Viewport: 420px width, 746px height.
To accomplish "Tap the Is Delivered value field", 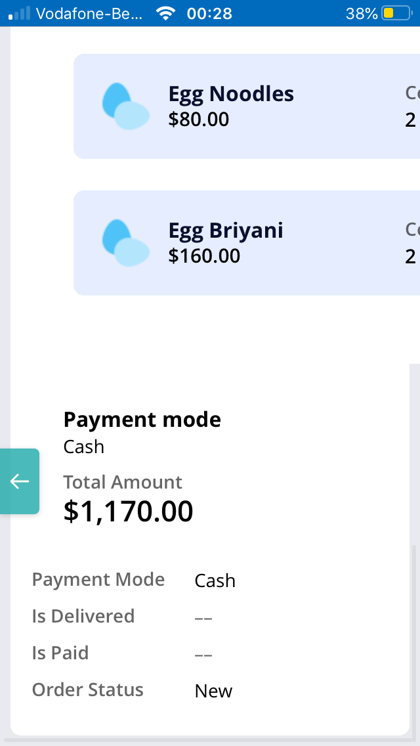I will coord(203,617).
